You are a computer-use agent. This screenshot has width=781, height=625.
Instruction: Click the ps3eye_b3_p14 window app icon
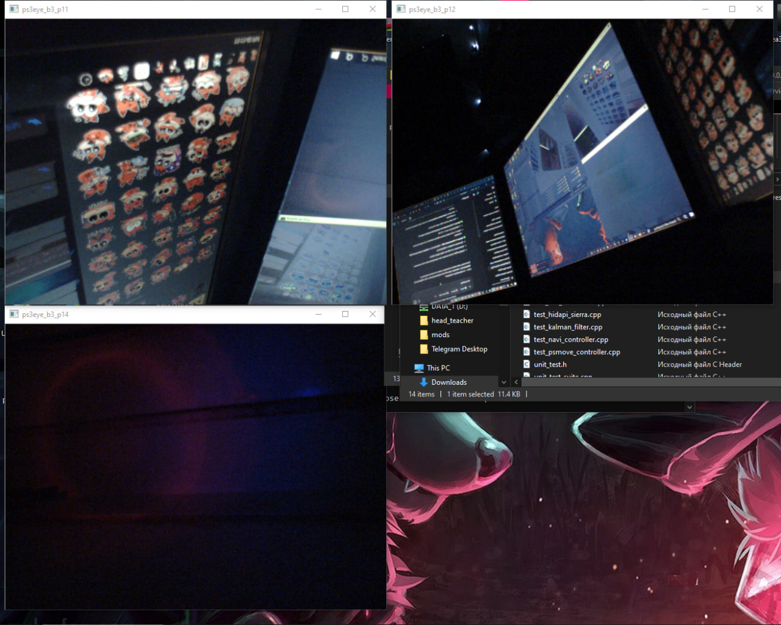(x=14, y=314)
